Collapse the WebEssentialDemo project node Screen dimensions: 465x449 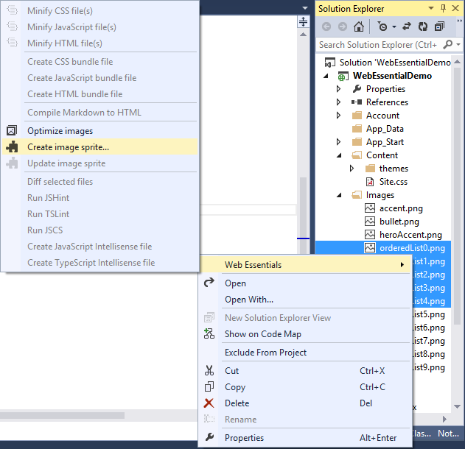[x=326, y=76]
